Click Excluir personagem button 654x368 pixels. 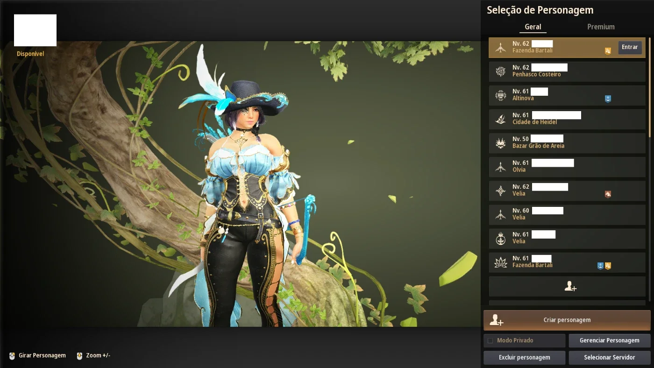tap(525, 358)
